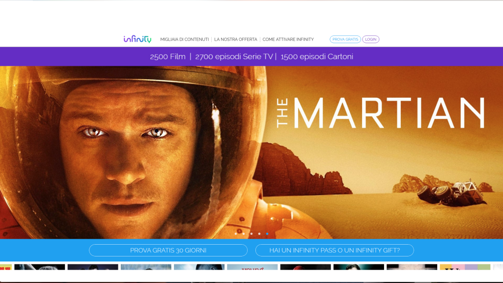Image resolution: width=503 pixels, height=283 pixels.
Task: Select the second carousel dot
Action: coord(243,234)
